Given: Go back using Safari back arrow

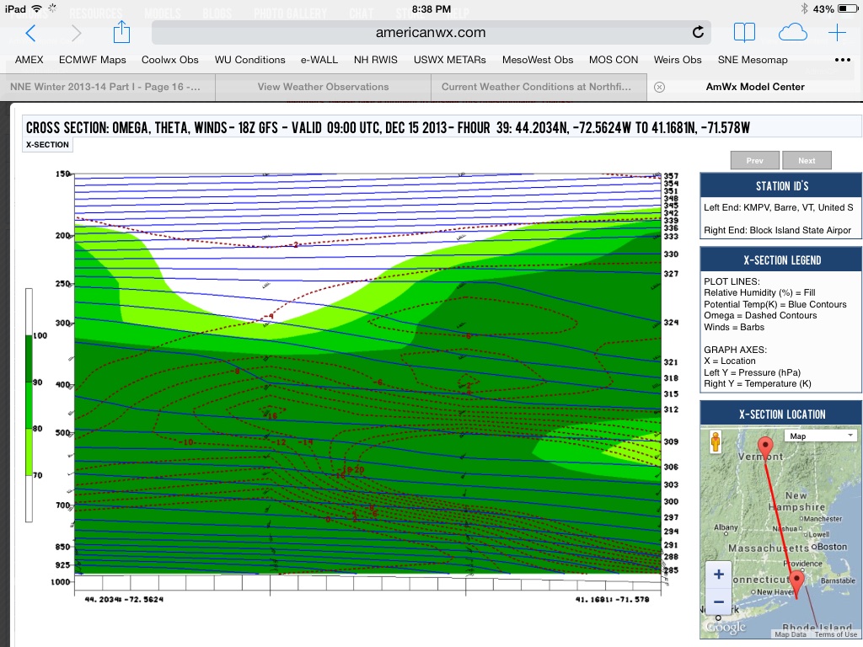Looking at the screenshot, I should tap(30, 33).
